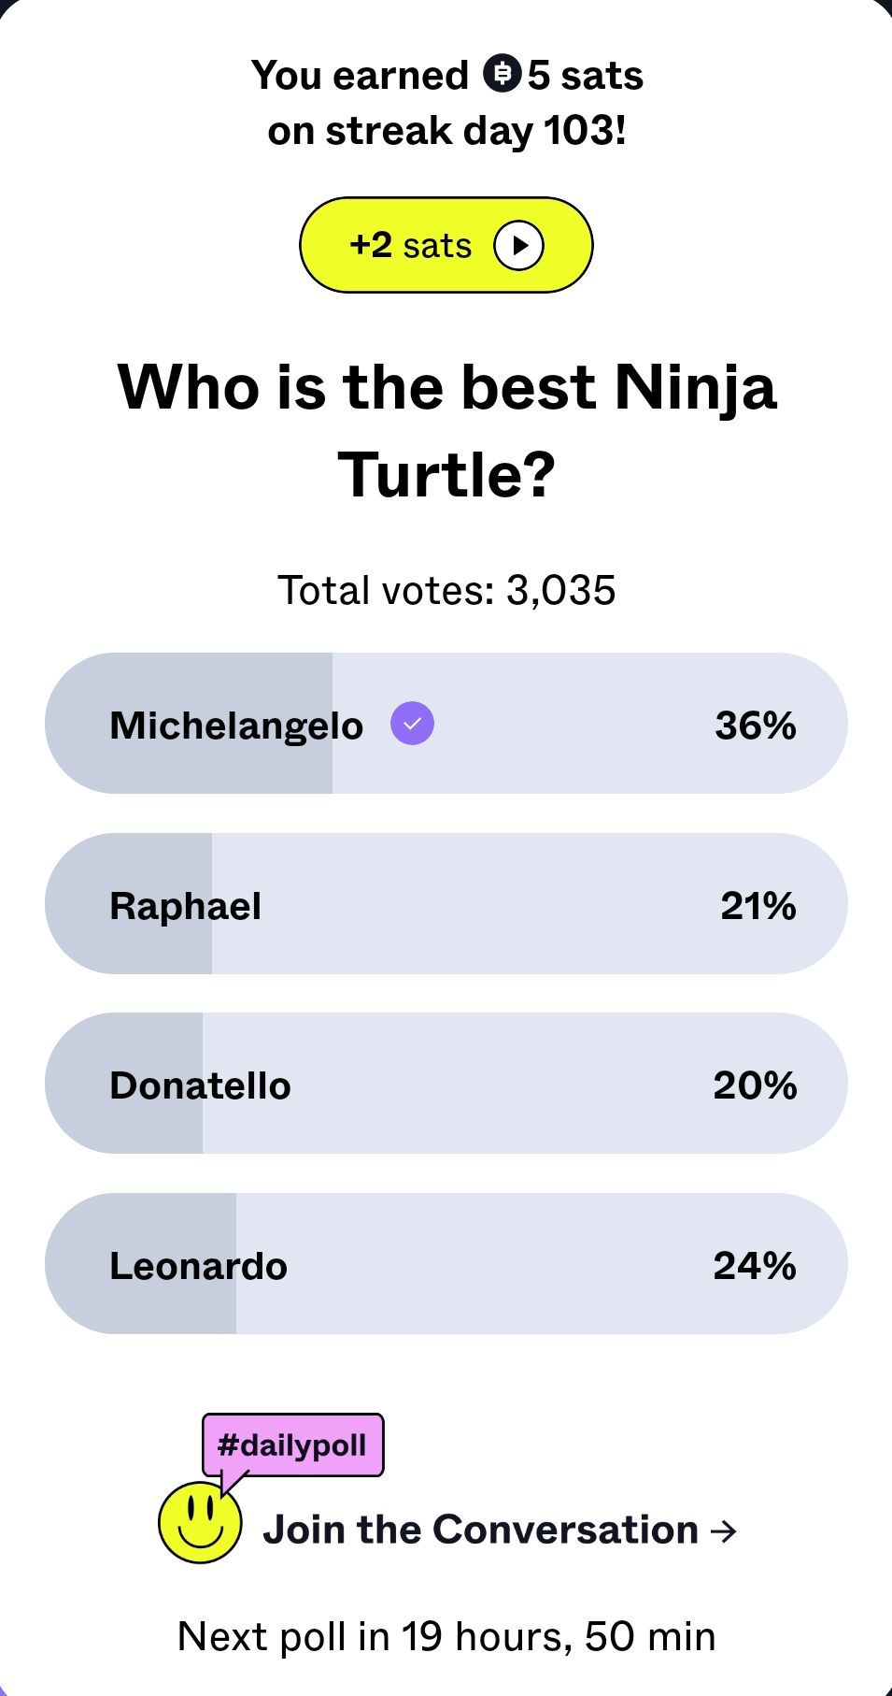Click the Next poll countdown text
Image resolution: width=892 pixels, height=1696 pixels.
(x=446, y=1636)
